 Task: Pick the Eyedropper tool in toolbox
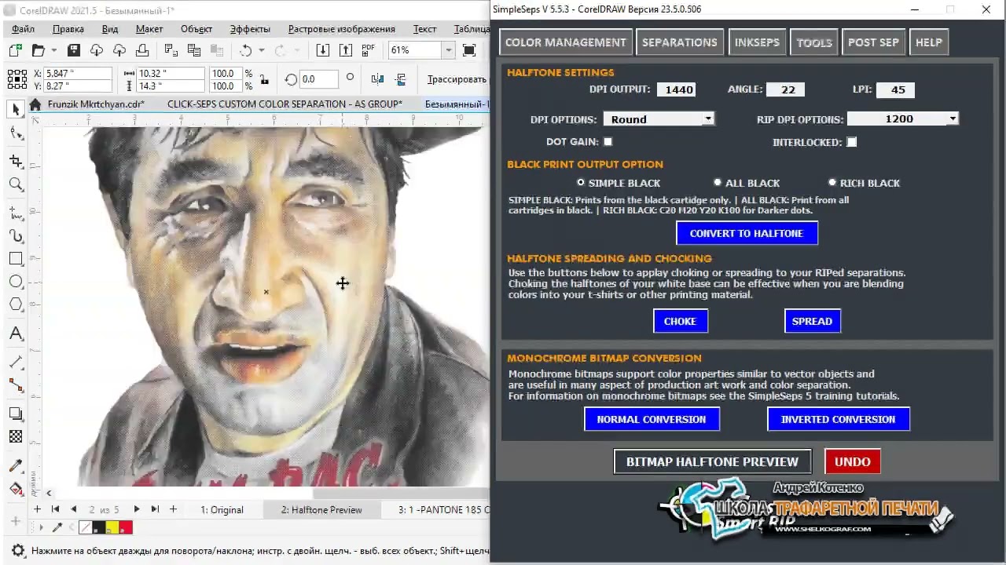pos(16,466)
